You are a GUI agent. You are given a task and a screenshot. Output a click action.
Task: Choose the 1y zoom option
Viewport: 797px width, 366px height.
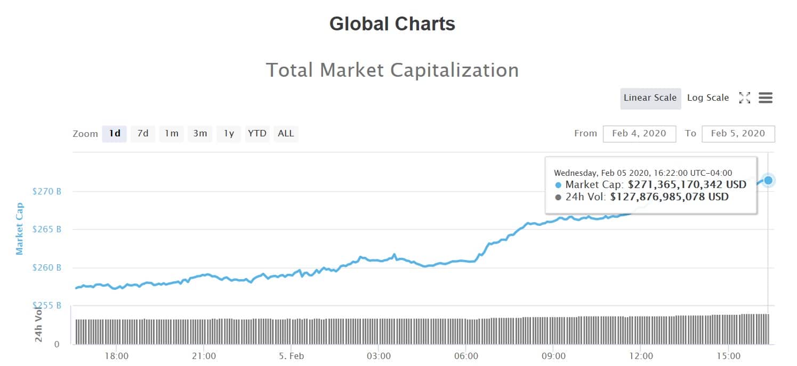pos(229,134)
